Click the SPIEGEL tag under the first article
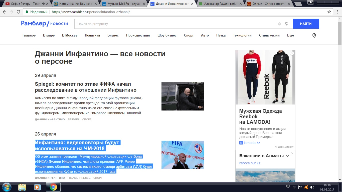The image size is (342, 192). pos(74,119)
